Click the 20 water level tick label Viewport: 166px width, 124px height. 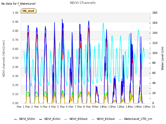coord(154,93)
